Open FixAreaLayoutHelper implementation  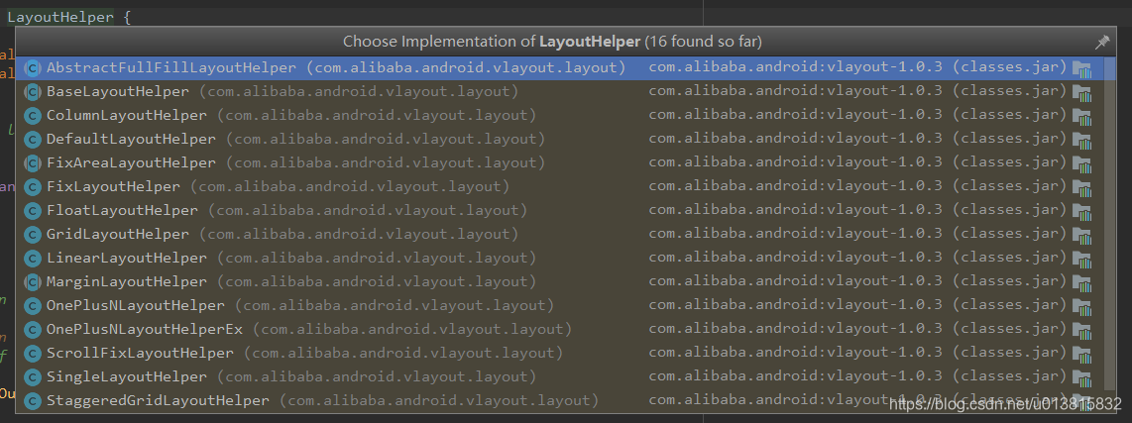560,163
